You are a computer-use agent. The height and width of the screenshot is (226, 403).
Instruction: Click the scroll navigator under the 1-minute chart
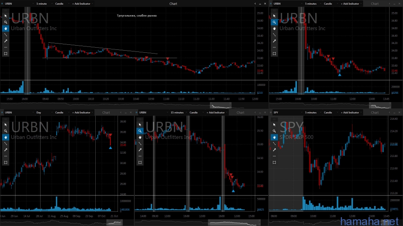(x=220, y=105)
